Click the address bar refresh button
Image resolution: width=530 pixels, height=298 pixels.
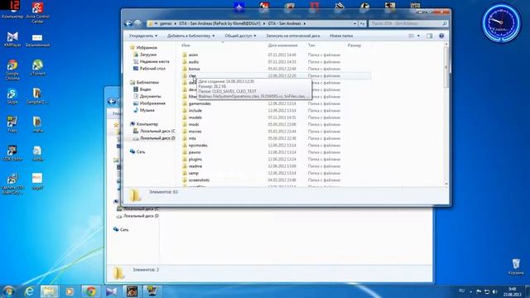click(x=363, y=24)
